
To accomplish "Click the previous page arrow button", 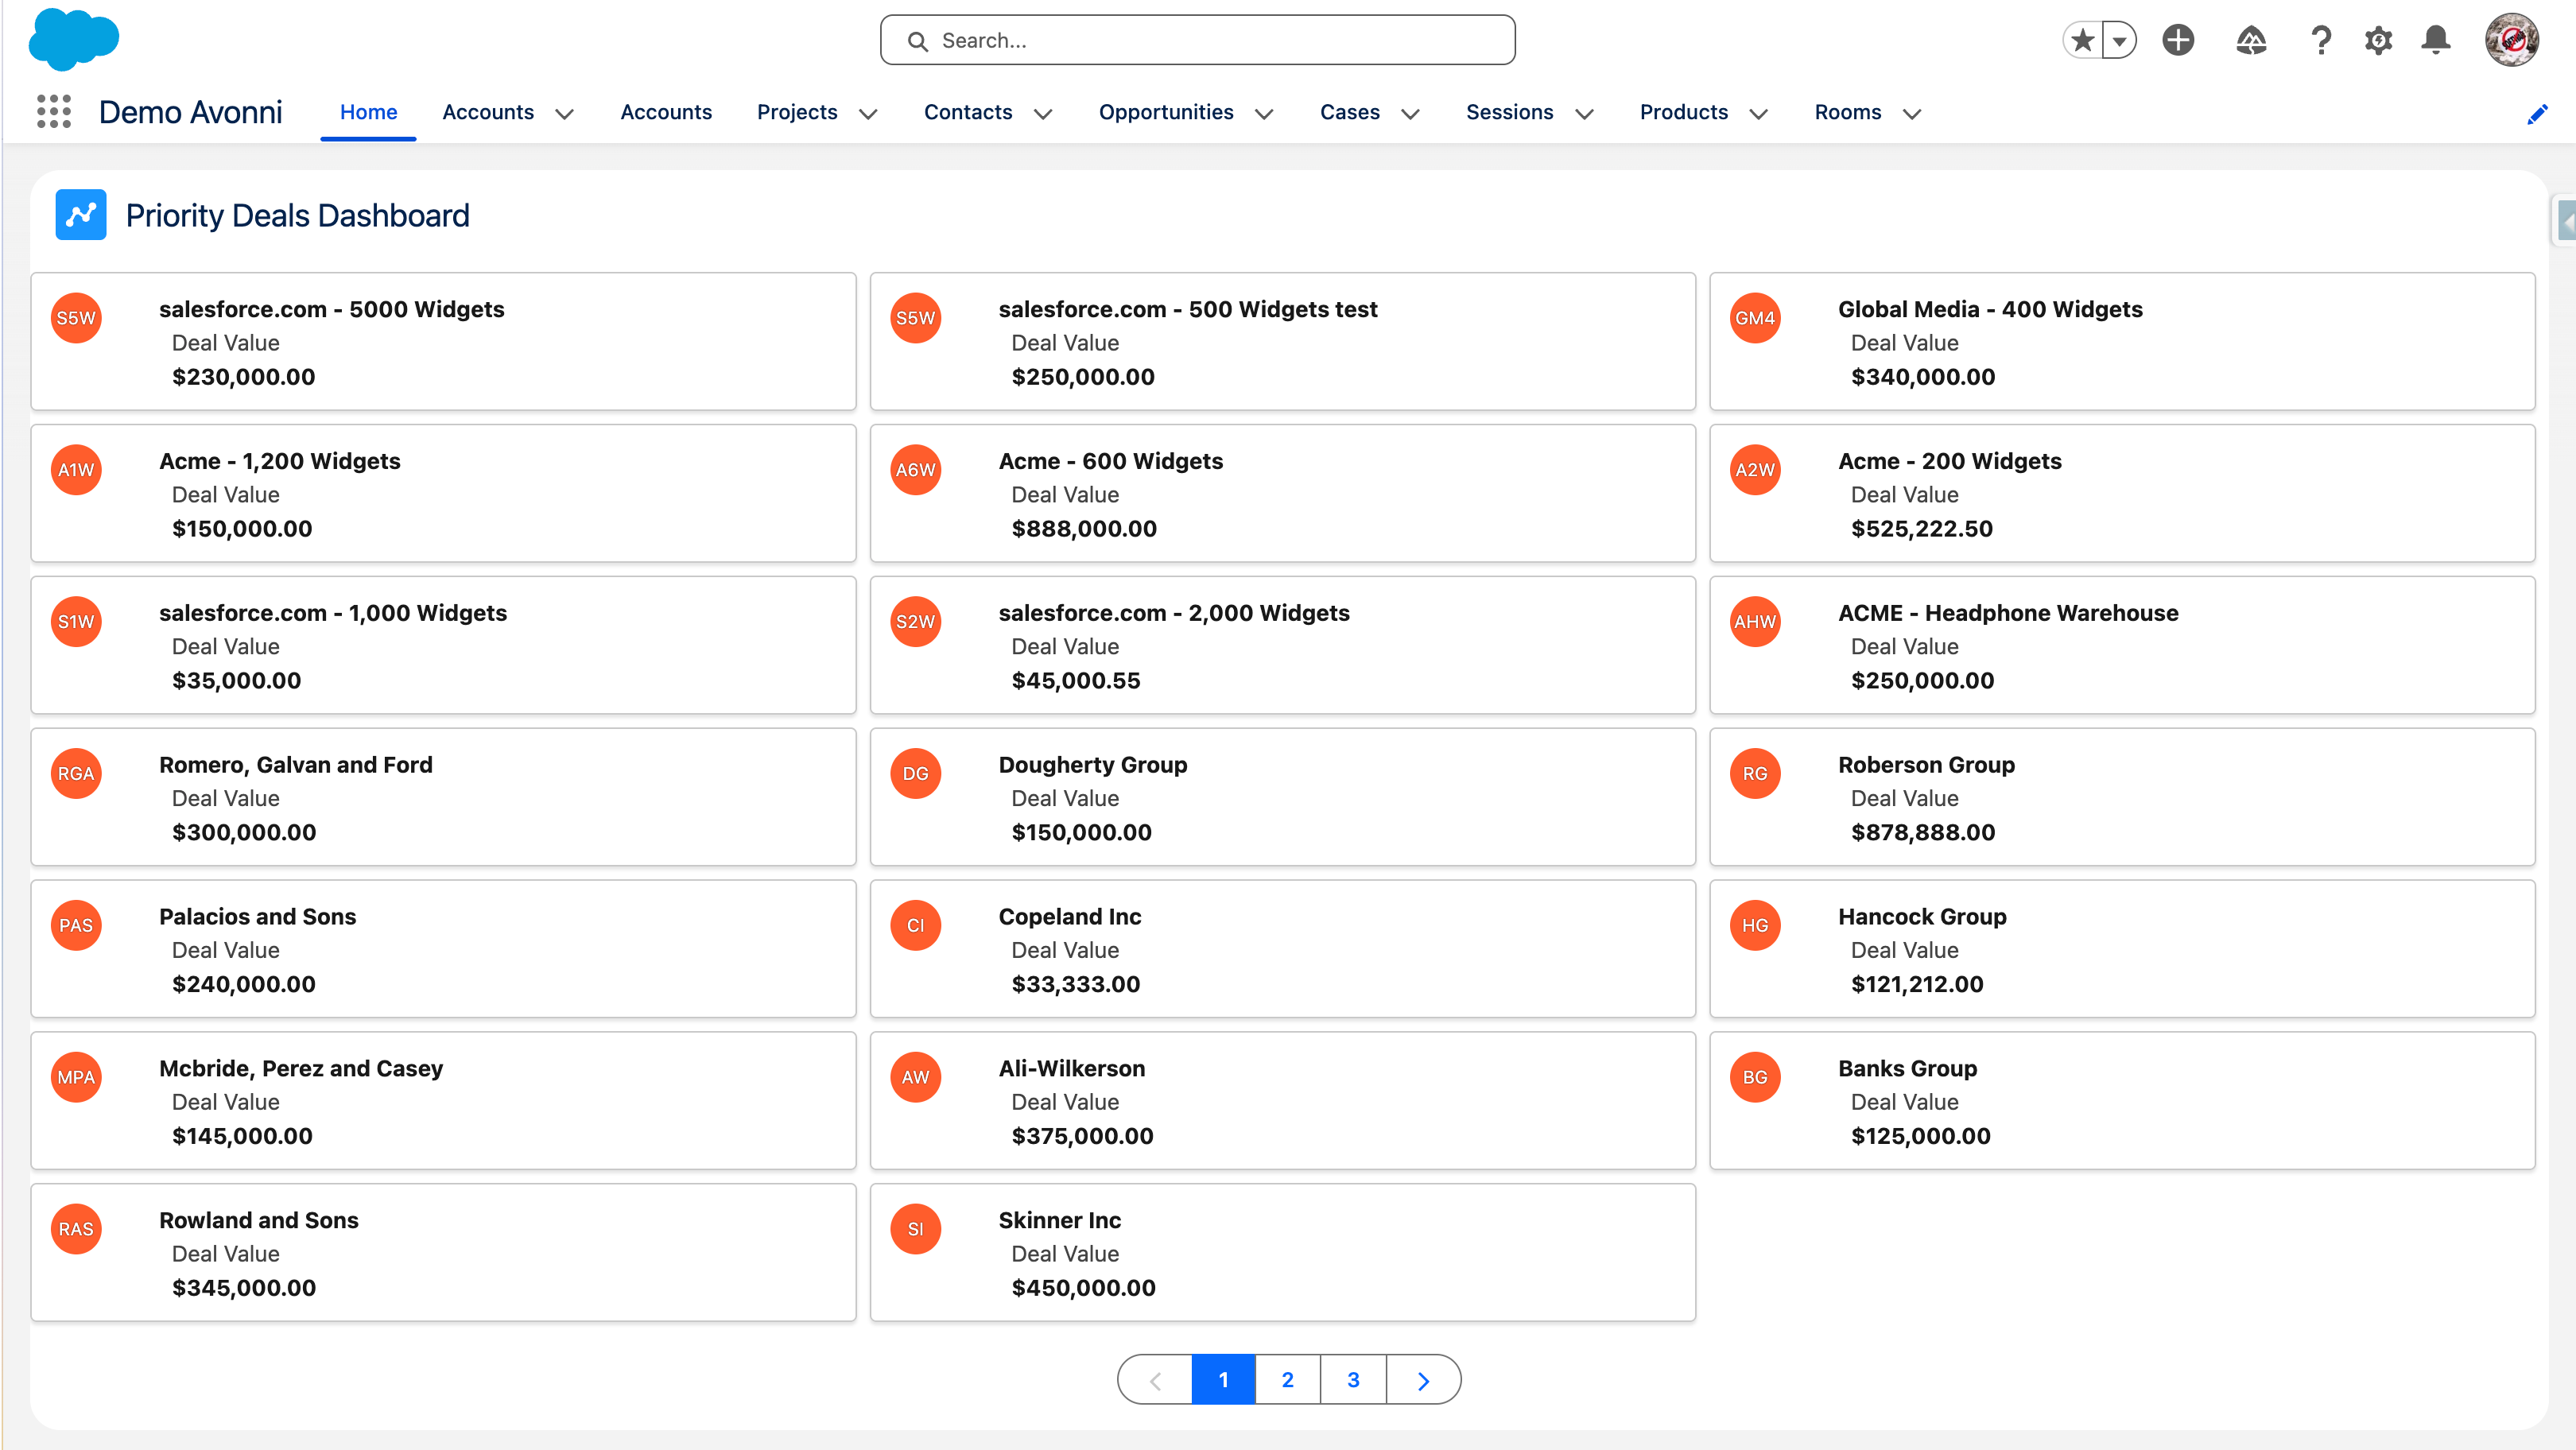I will [1155, 1380].
